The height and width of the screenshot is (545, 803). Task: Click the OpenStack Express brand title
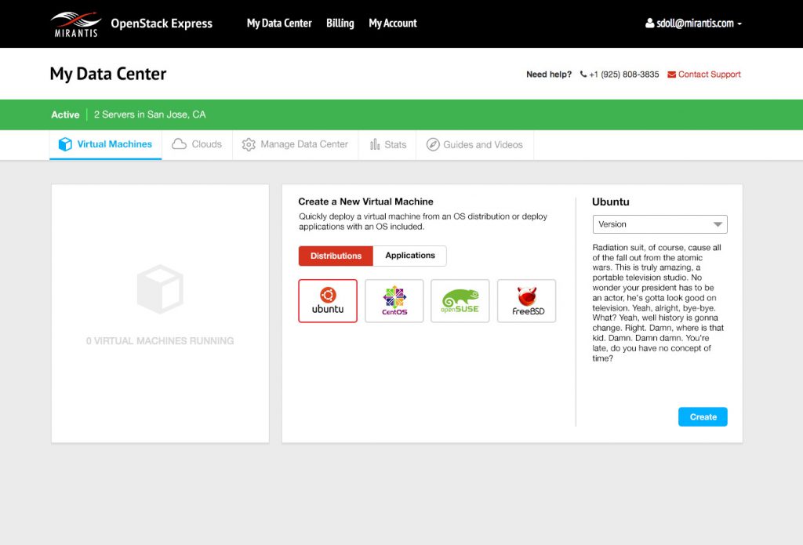tap(162, 24)
